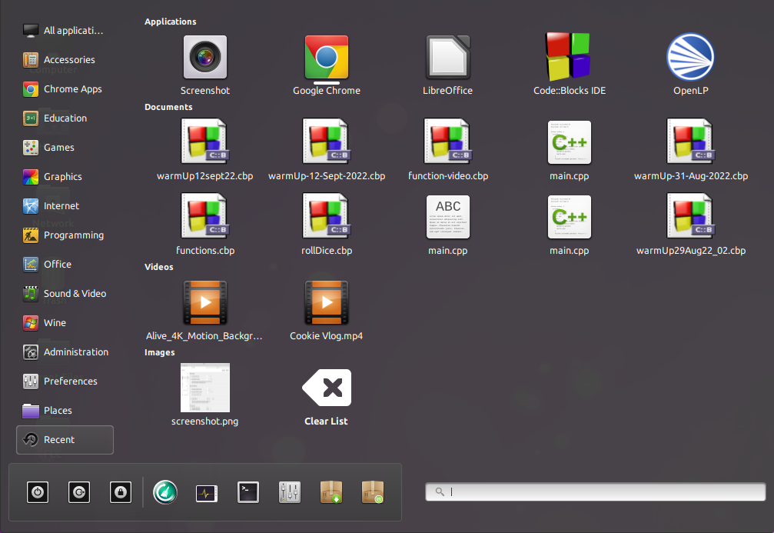774x533 pixels.
Task: Launch OpenLP application
Action: [690, 65]
